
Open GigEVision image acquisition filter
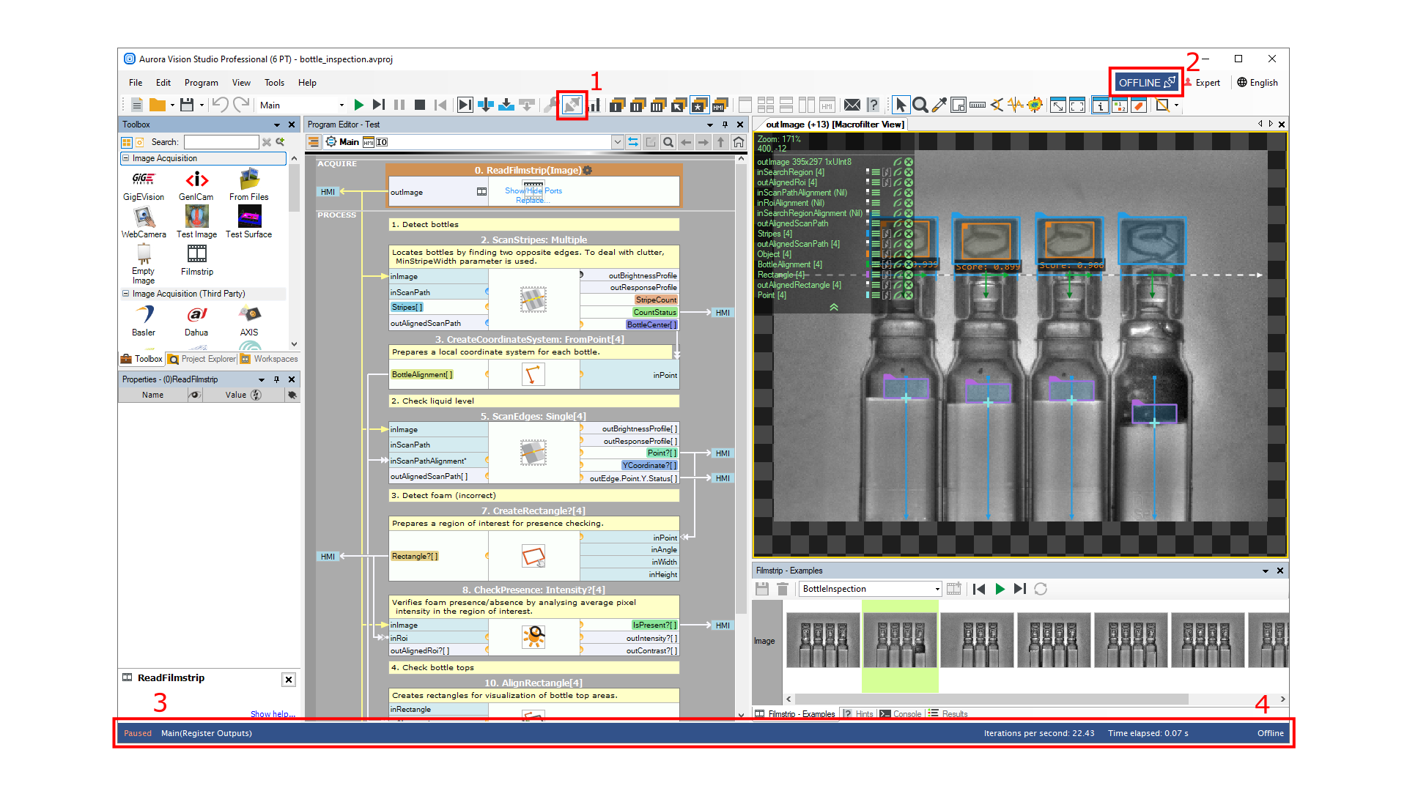144,186
